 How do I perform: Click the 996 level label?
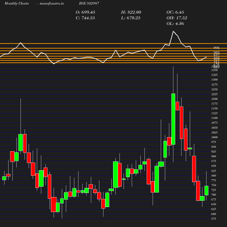click(x=217, y=48)
